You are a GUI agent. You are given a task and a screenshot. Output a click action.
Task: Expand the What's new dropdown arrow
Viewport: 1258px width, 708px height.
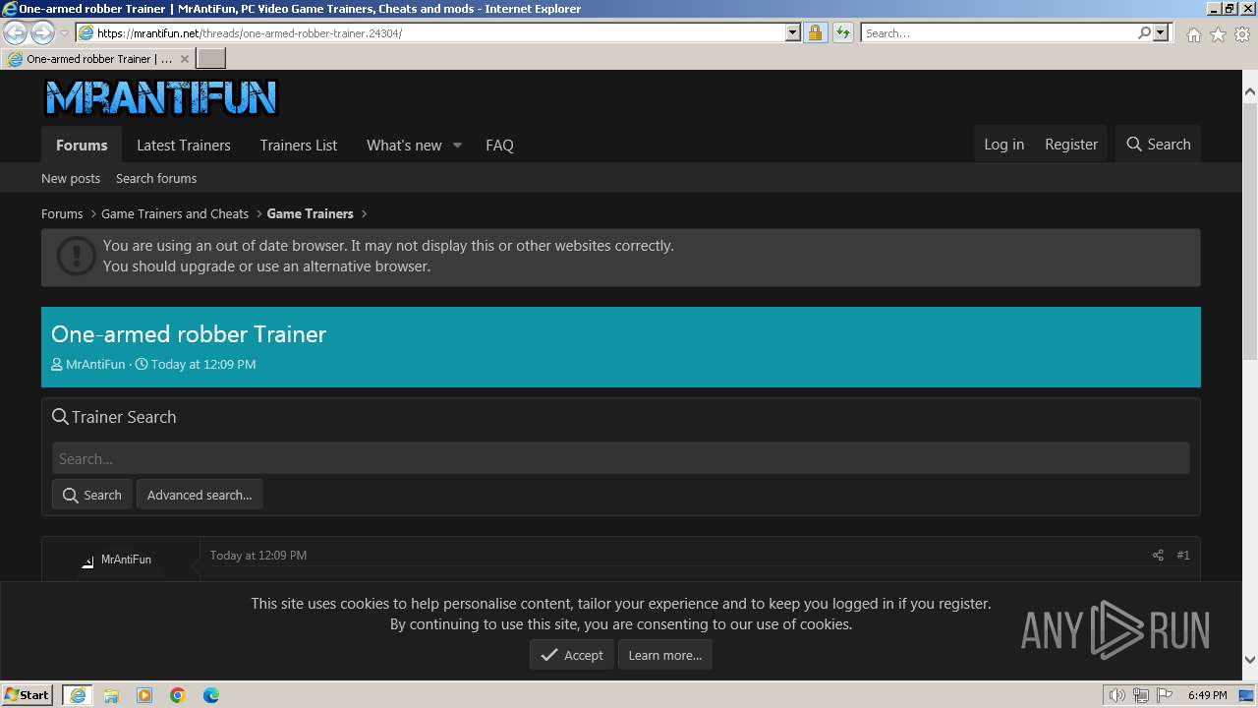(x=457, y=146)
